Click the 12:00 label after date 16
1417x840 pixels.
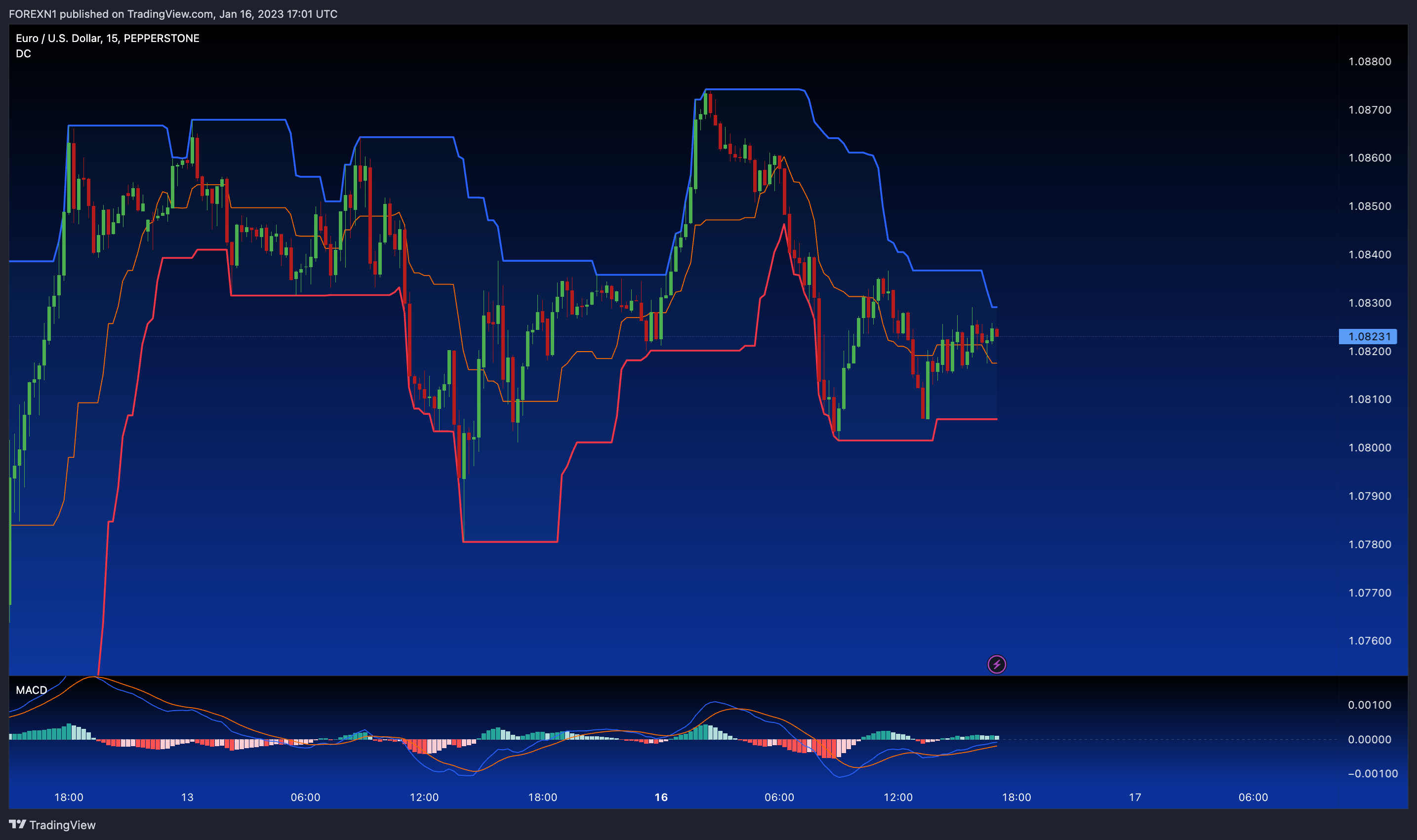898,798
